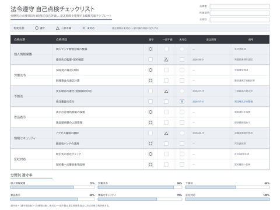Check 未対応 box for 景品提供額の上限管理 row

pos(182,123)
